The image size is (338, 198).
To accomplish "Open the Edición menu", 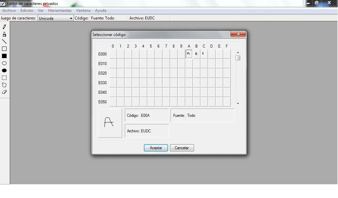I will 27,11.
